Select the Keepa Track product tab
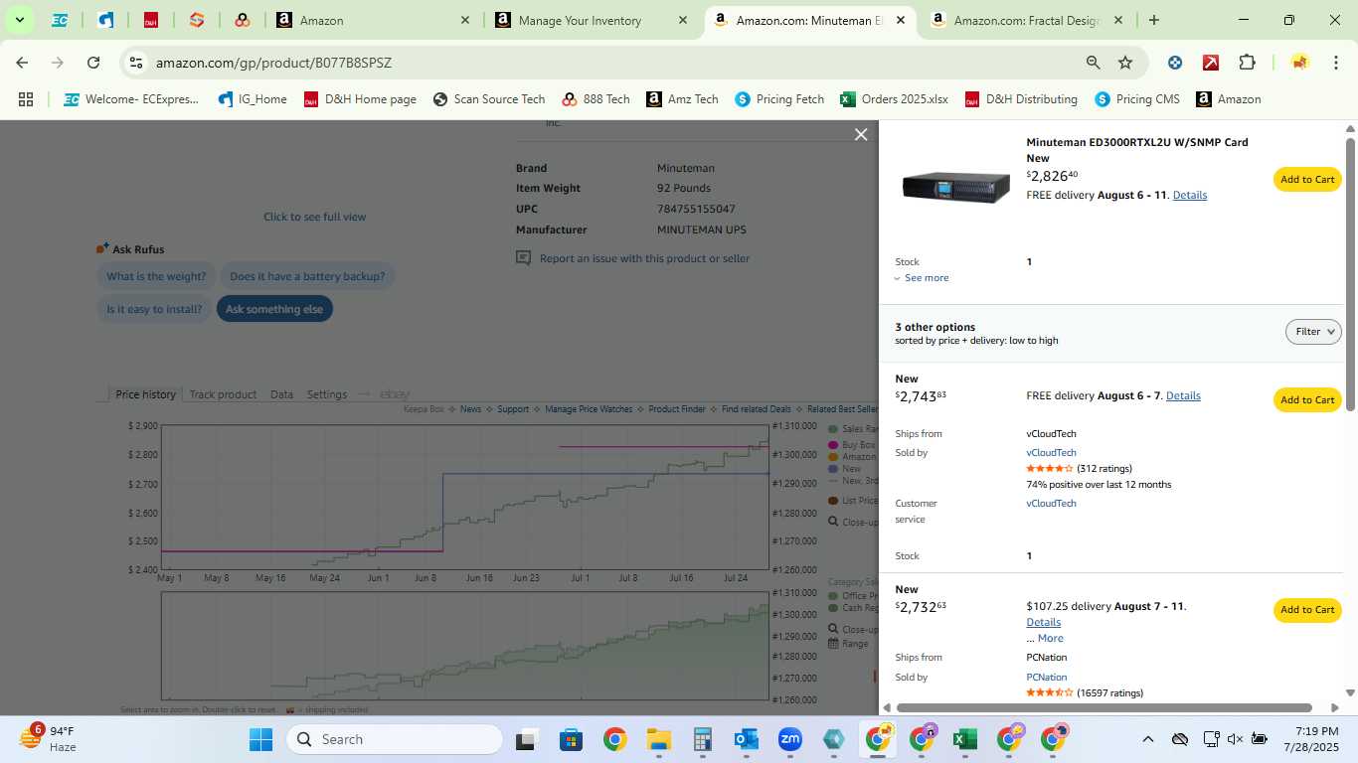 point(223,394)
